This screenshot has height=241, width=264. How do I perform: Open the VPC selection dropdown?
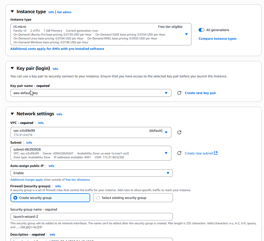pos(91,132)
